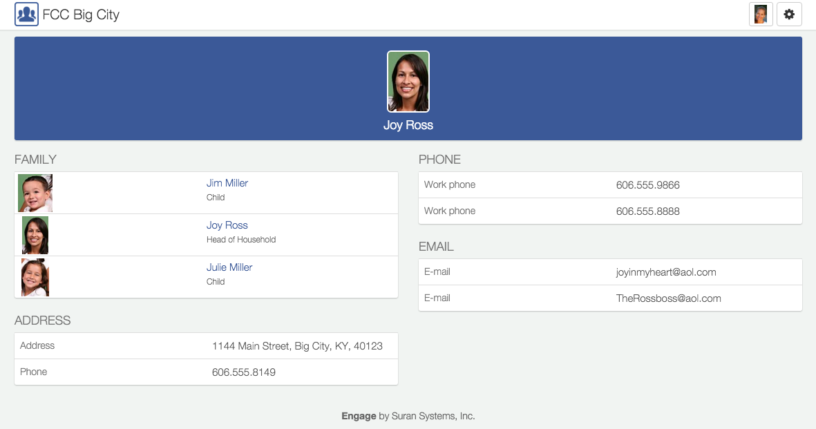Select work phone number 606.555.8888
The height and width of the screenshot is (429, 816).
point(647,211)
